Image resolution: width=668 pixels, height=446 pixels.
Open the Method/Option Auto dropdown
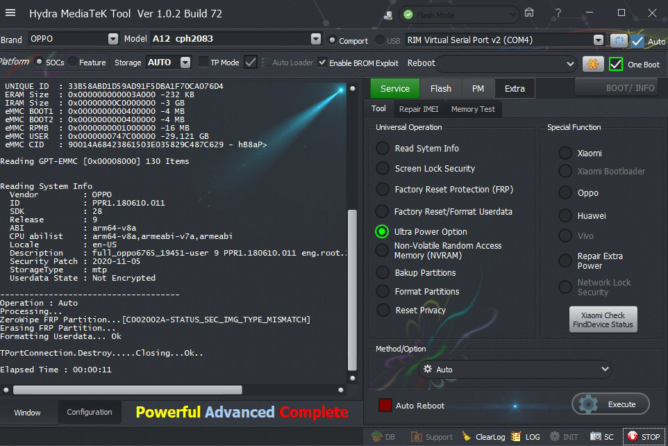[x=605, y=370]
